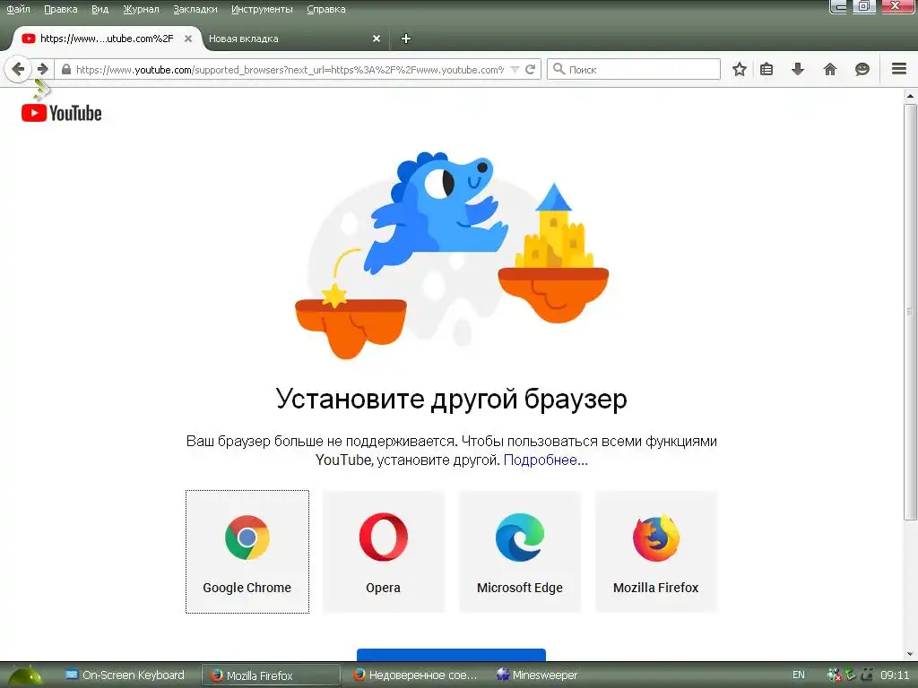Switch to On-Screen Keyboard in the taskbar

pos(126,675)
